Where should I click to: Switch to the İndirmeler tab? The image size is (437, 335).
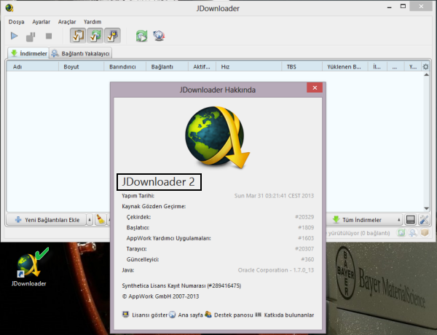(28, 53)
